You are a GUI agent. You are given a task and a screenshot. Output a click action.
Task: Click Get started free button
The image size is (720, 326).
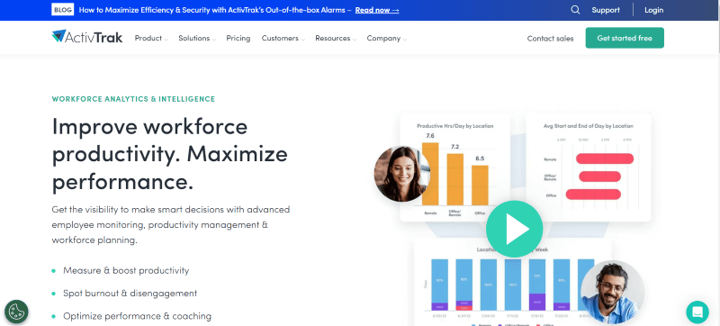(x=625, y=38)
